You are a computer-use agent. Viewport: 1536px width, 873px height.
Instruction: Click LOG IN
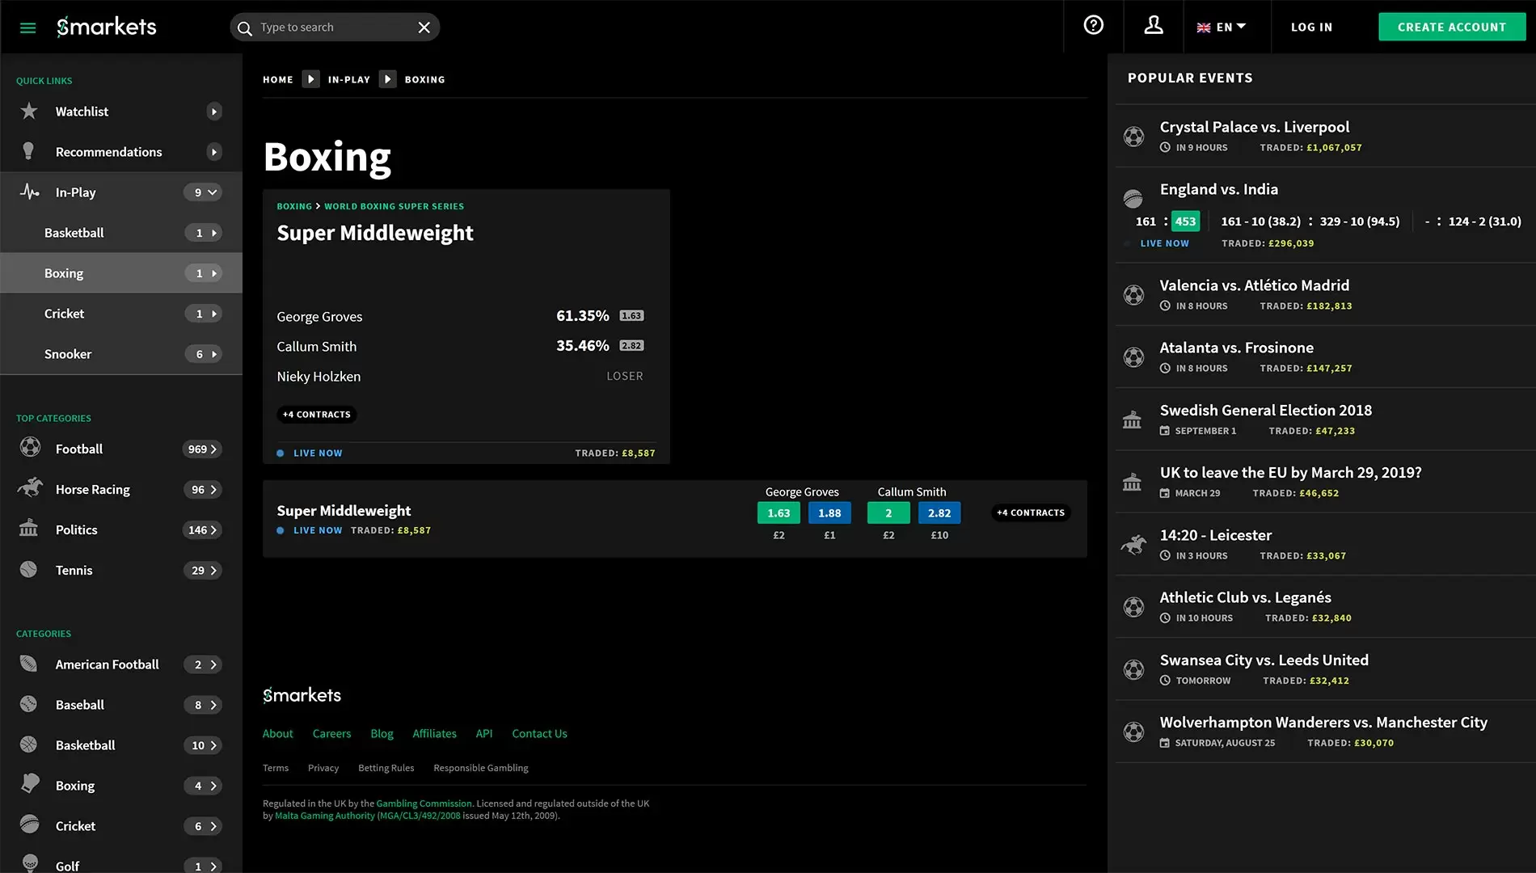coord(1311,27)
